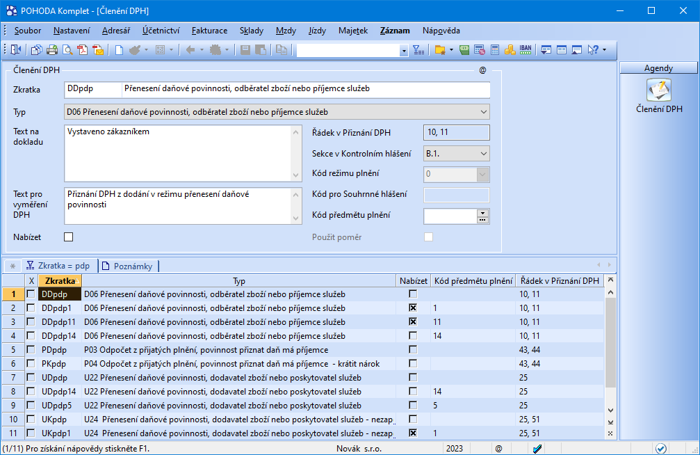Click the blue checkmark status bar icon
700x455 pixels.
click(537, 449)
